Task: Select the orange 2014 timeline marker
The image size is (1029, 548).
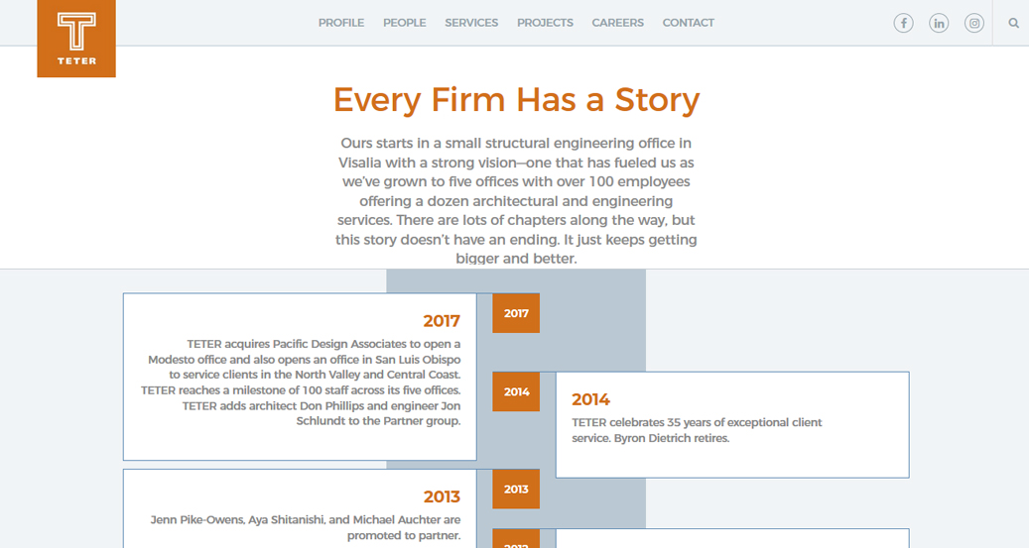Action: 516,391
